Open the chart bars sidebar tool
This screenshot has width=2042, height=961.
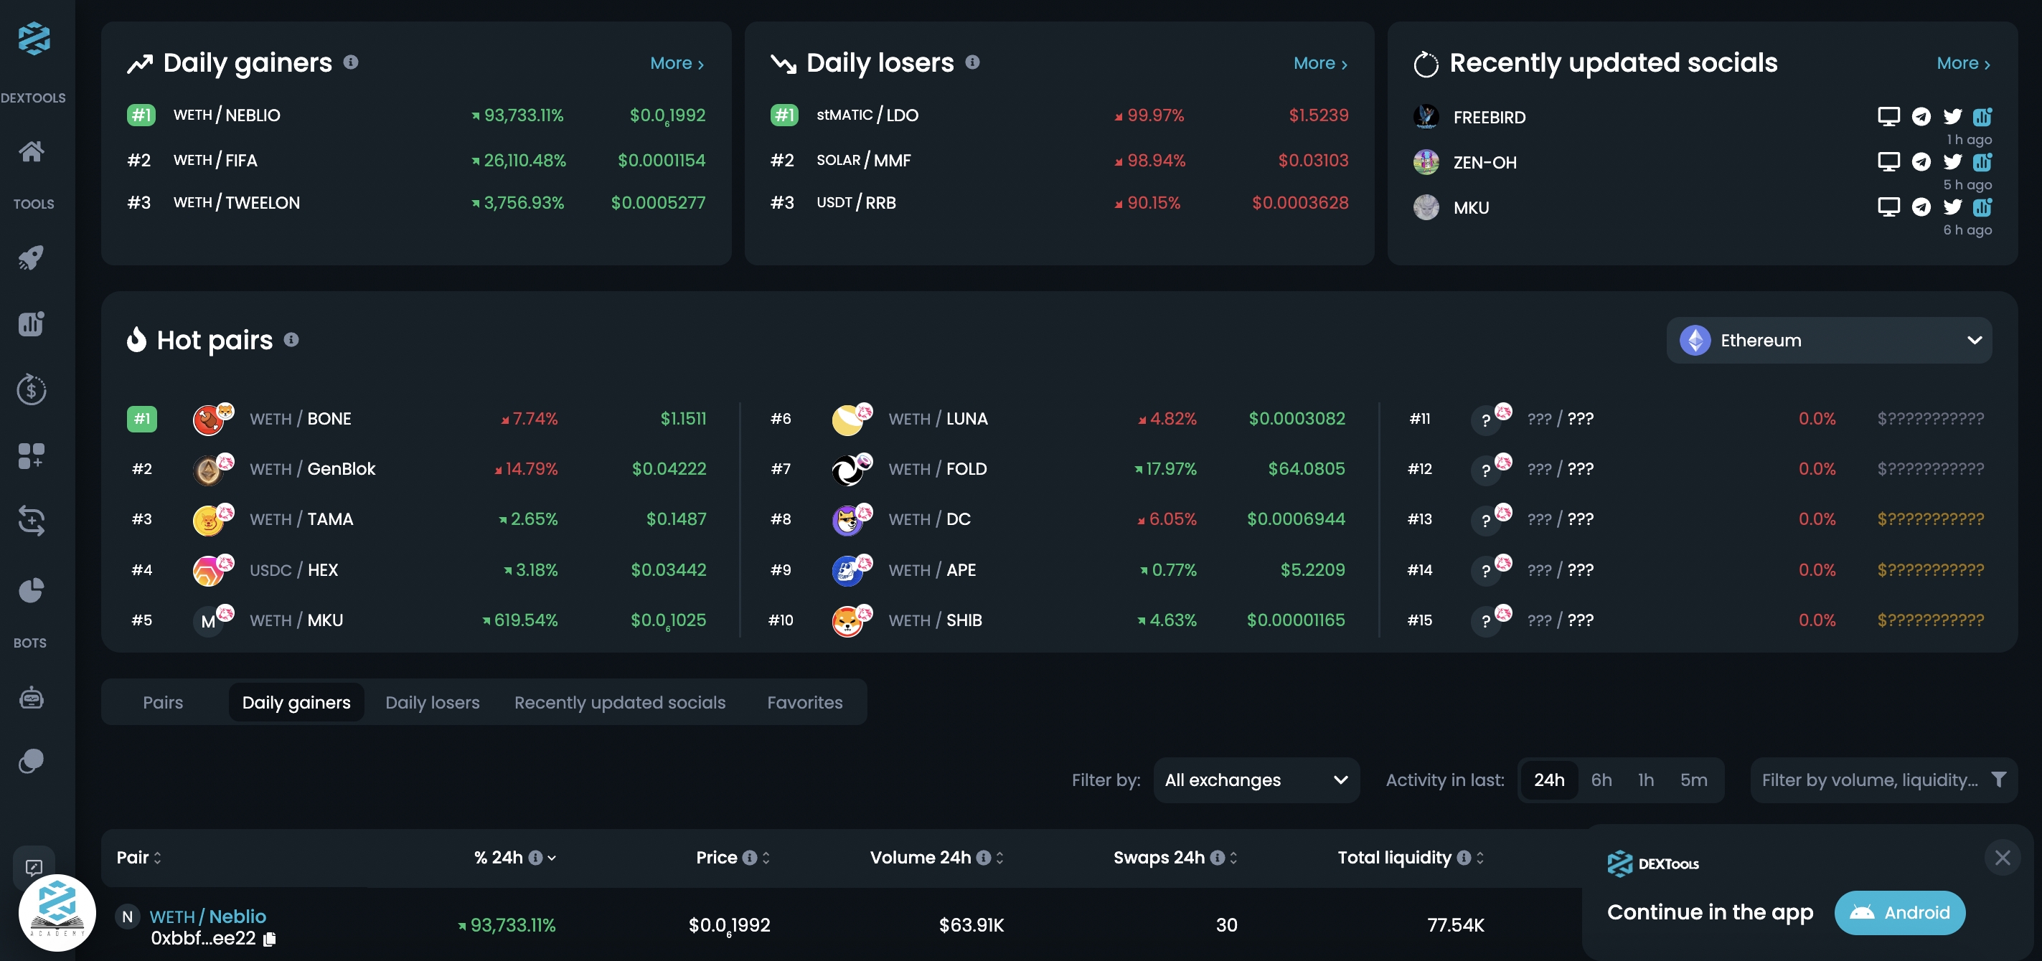[32, 323]
